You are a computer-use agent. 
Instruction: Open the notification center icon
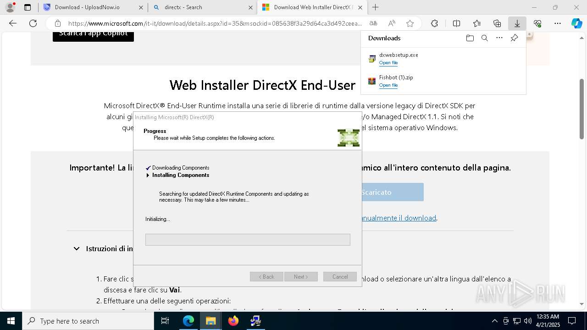[x=572, y=321]
